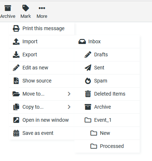The image size is (152, 161).
Task: Expand the Move to... submenu arrow
Action: click(69, 94)
